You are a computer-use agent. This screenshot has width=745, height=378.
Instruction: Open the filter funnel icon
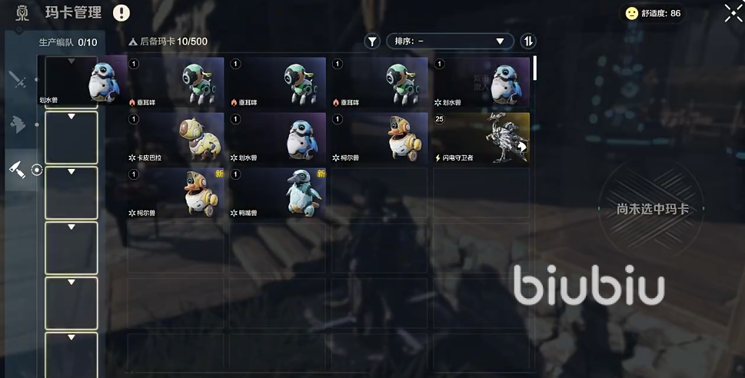pos(372,41)
